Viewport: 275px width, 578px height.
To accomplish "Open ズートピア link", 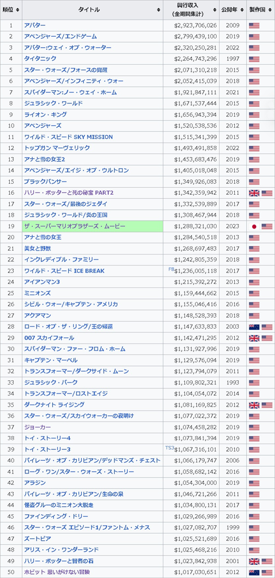I will [37, 538].
